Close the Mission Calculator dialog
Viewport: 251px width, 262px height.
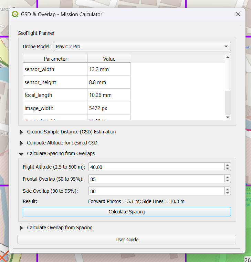(x=238, y=14)
